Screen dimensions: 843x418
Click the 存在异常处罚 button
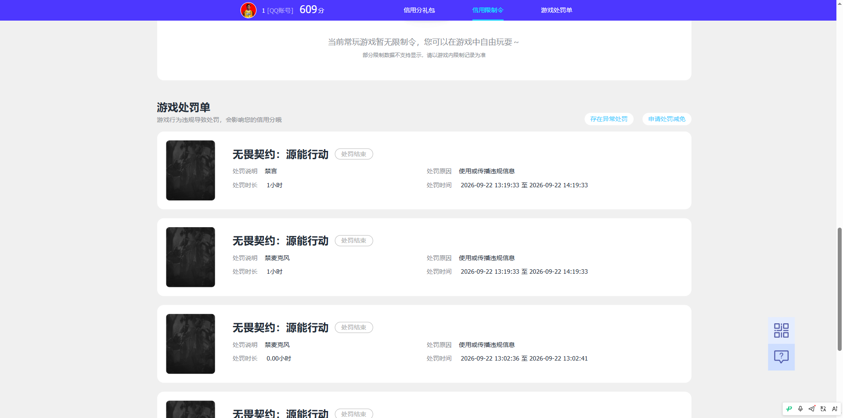[x=609, y=119]
